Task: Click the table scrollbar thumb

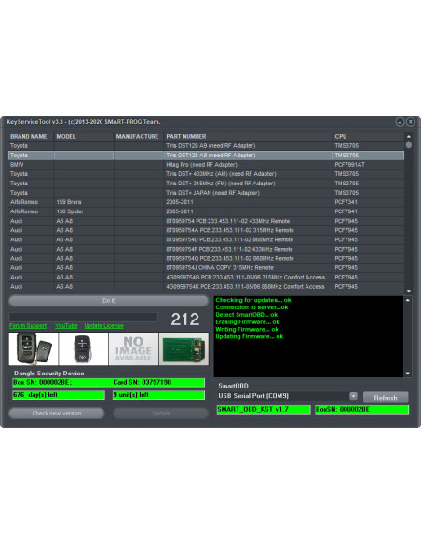Action: click(x=409, y=144)
